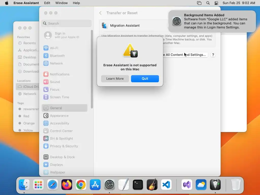Select Control Center in the settings sidebar
This screenshot has width=260, height=195.
pyautogui.click(x=65, y=131)
